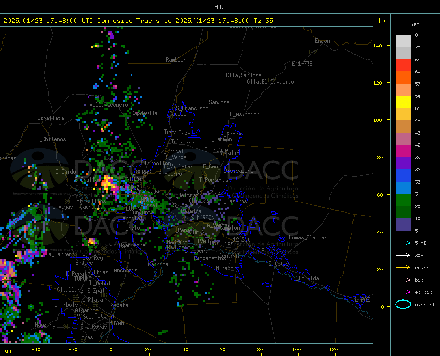The height and width of the screenshot is (356, 440).
Task: Click the Lomas_Blancas place label
Action: 308,237
